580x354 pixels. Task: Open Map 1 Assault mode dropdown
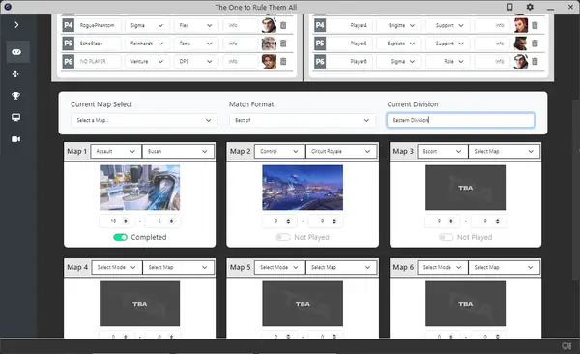116,152
